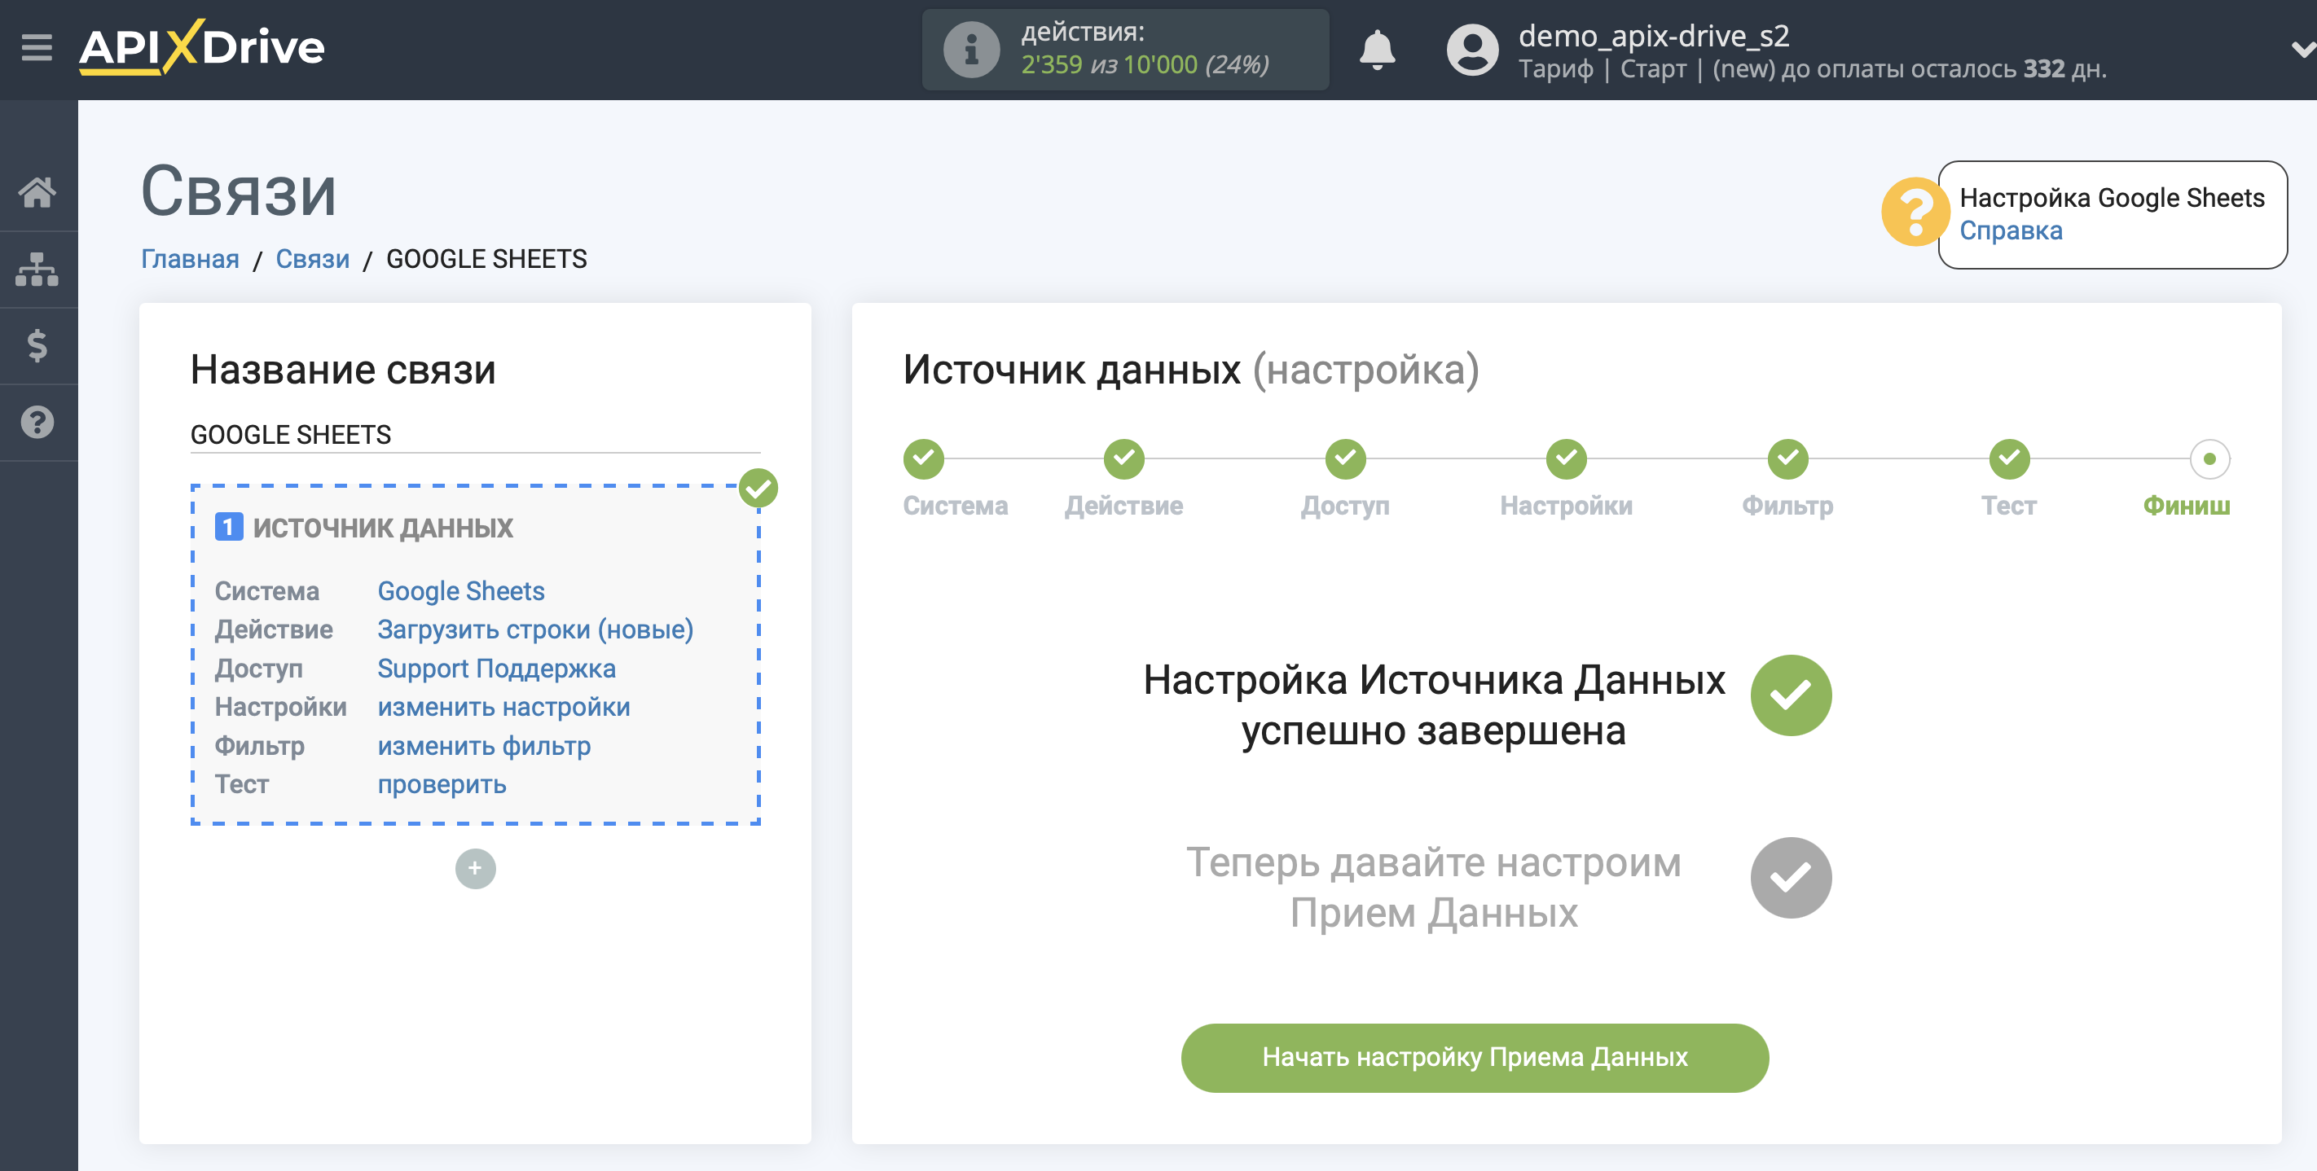Expand the account dropdown chevron
The width and height of the screenshot is (2317, 1171).
point(2302,50)
